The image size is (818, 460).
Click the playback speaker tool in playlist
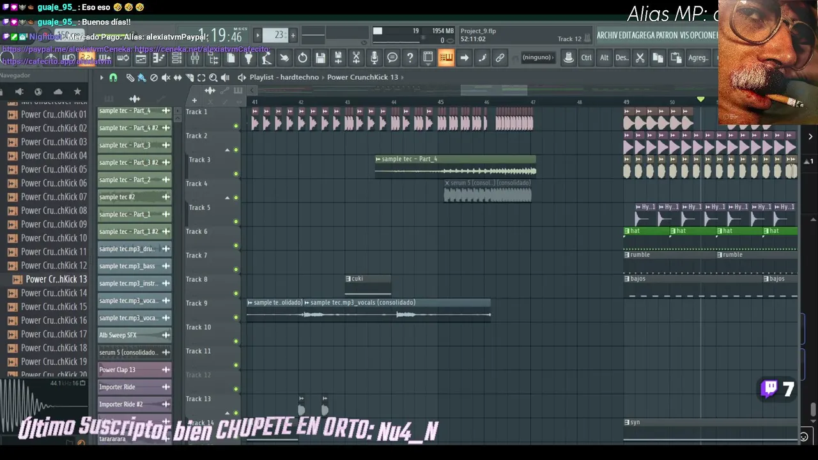coord(225,78)
